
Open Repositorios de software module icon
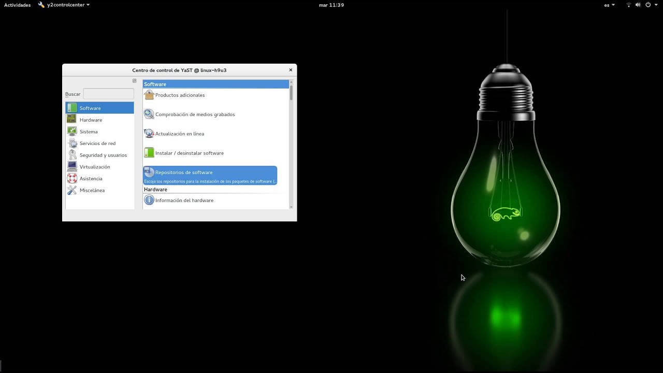tap(149, 172)
